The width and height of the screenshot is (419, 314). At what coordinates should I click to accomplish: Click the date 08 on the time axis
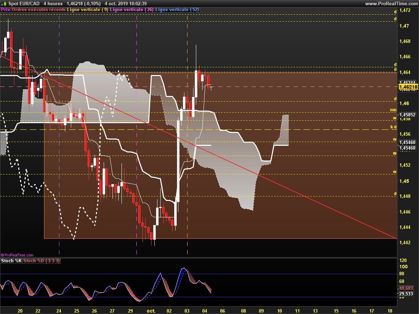243,311
